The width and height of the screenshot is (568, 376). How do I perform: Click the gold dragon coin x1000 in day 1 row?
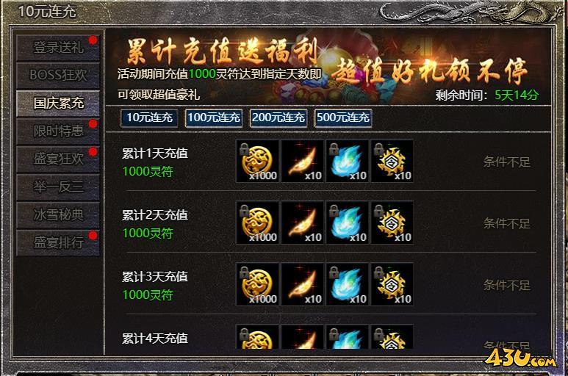(x=258, y=162)
